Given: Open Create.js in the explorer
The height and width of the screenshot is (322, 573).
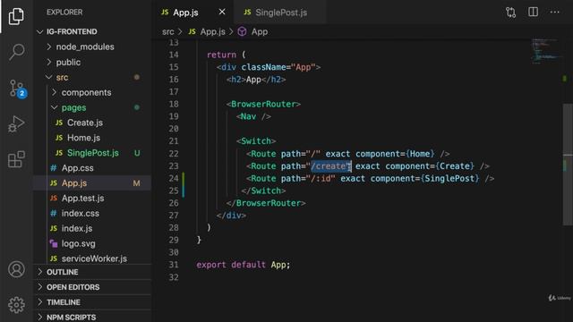Looking at the screenshot, I should (x=85, y=123).
